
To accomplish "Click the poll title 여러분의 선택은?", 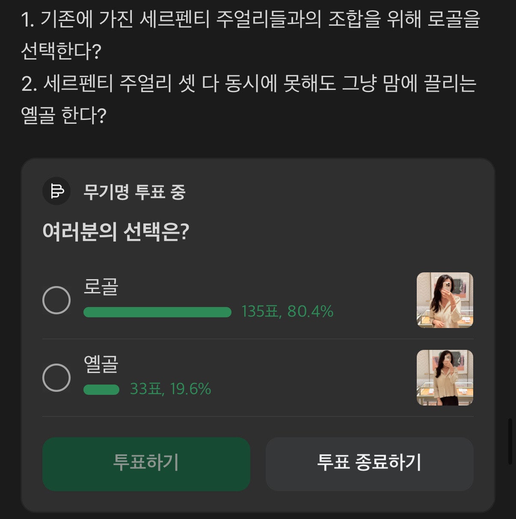I will point(116,232).
